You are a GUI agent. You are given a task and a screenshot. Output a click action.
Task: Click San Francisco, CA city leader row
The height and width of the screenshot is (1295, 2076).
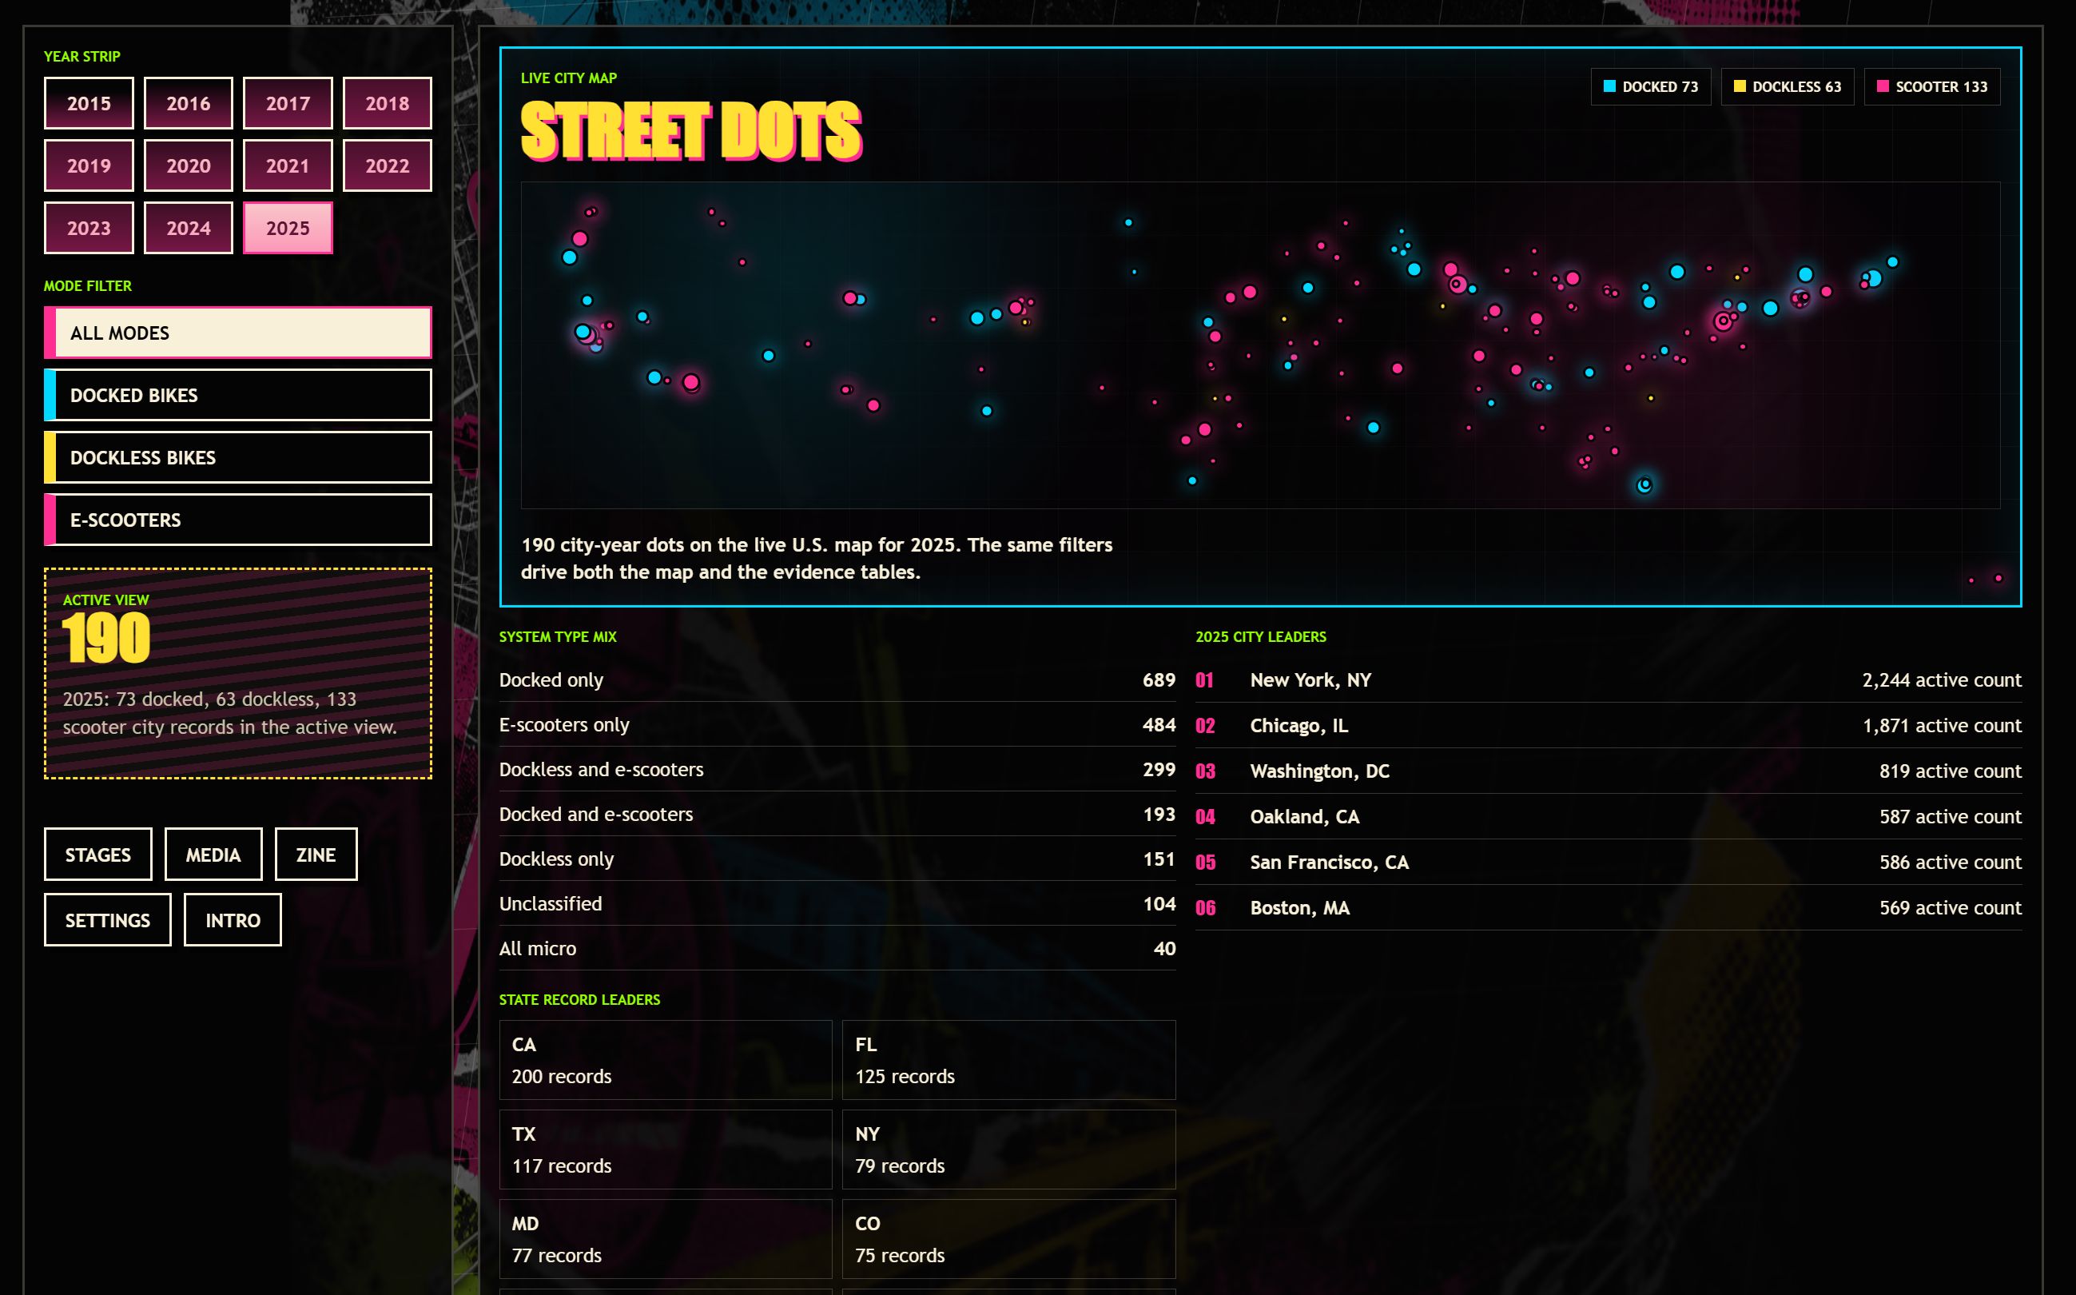[1609, 863]
